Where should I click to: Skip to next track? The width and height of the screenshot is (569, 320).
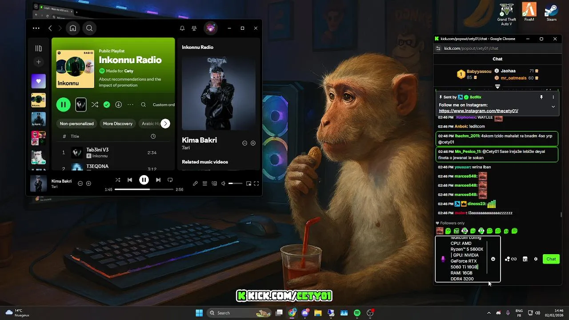click(158, 180)
